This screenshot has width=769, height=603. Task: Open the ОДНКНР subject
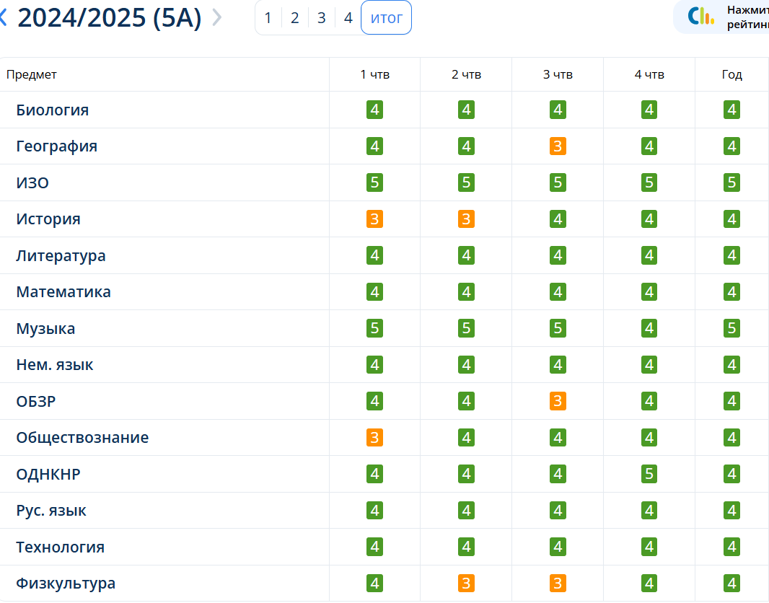[x=48, y=474]
